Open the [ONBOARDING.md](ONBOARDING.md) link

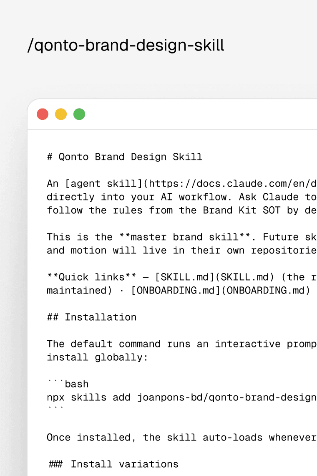[221, 291]
